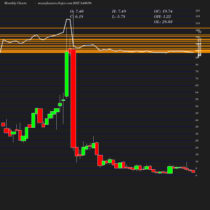The height and width of the screenshot is (210, 210).
Task: Click the 69 price axis label
Action: [197, 85]
